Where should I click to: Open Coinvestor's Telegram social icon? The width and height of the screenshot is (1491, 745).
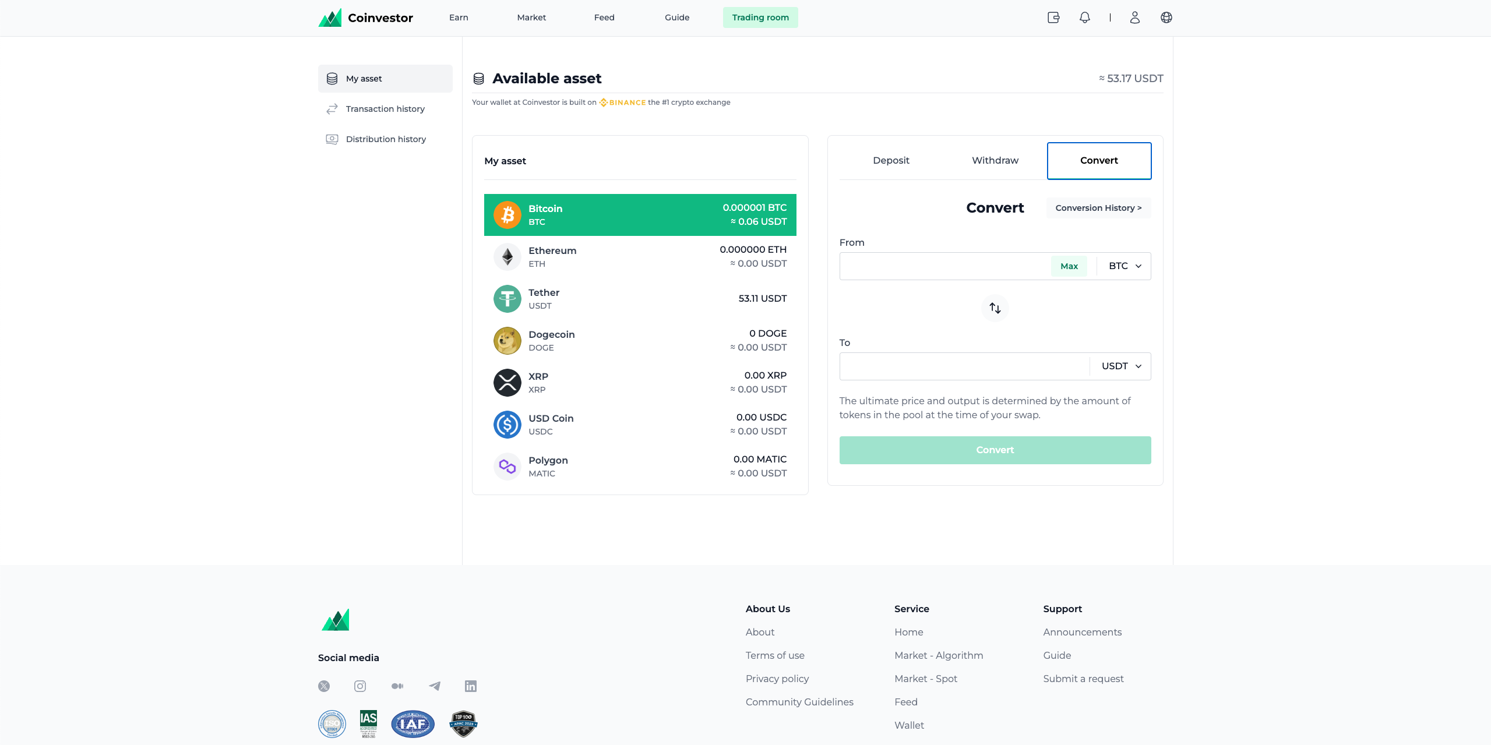coord(434,686)
